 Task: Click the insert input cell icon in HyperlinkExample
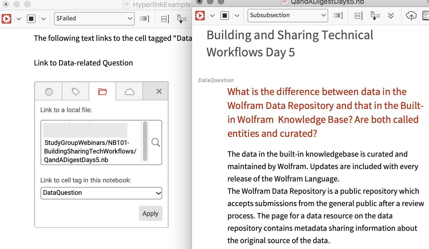coord(181,19)
